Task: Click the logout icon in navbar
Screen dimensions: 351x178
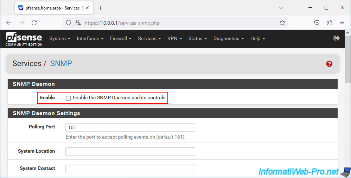Action: 337,38
